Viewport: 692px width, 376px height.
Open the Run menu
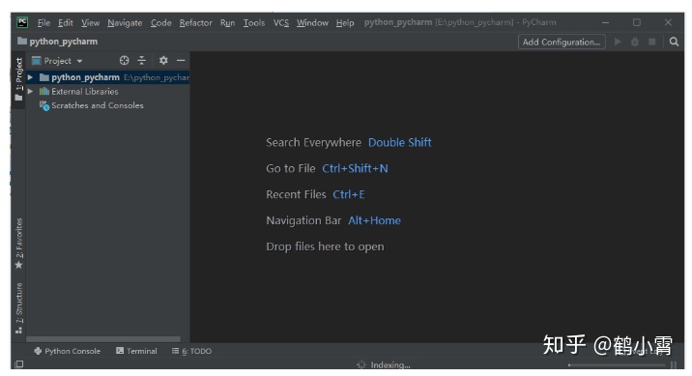coord(227,22)
